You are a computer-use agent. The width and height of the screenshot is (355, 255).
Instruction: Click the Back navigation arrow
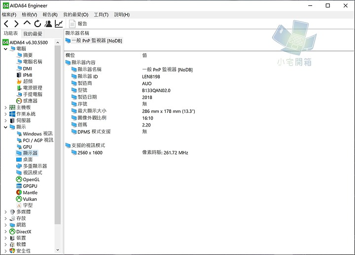coord(6,24)
